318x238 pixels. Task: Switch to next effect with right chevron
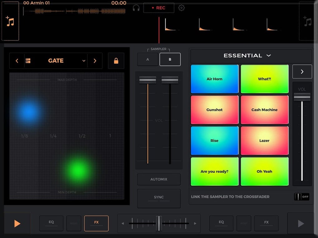95,61
